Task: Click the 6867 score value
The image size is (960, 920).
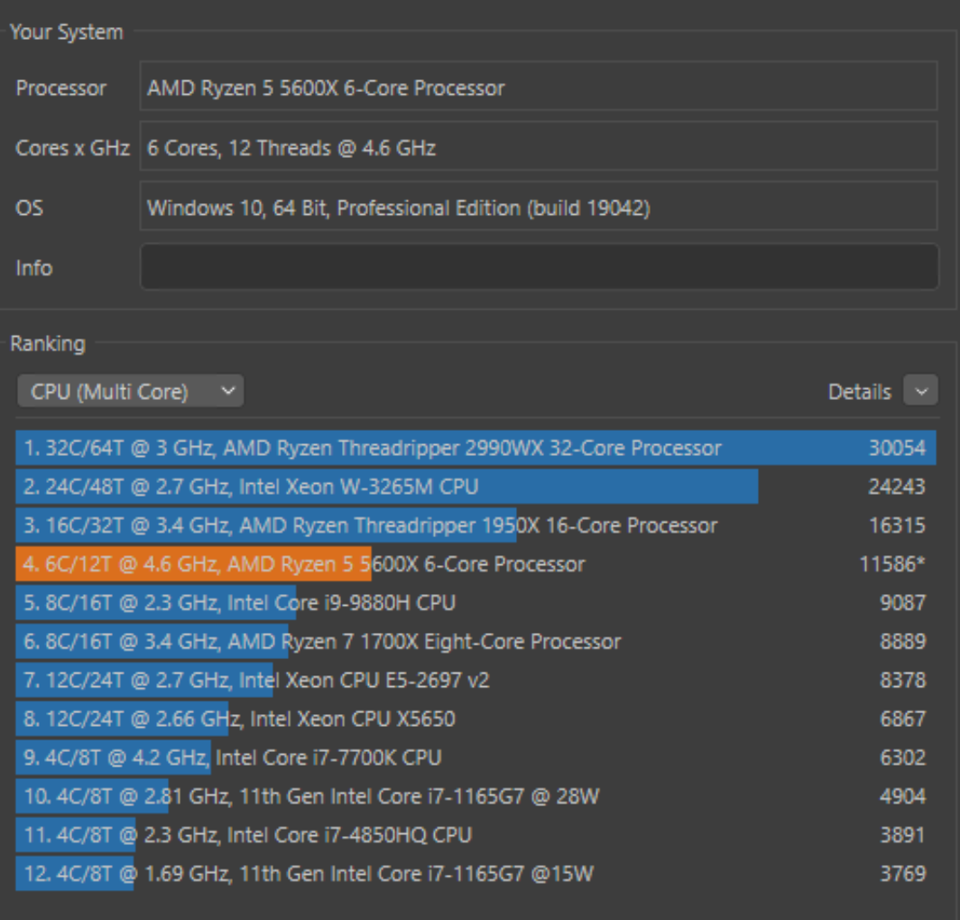Action: [x=902, y=719]
